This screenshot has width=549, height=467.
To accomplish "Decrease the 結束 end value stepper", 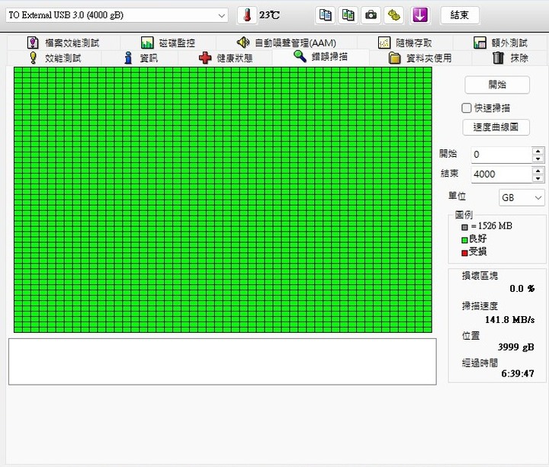I will 538,178.
